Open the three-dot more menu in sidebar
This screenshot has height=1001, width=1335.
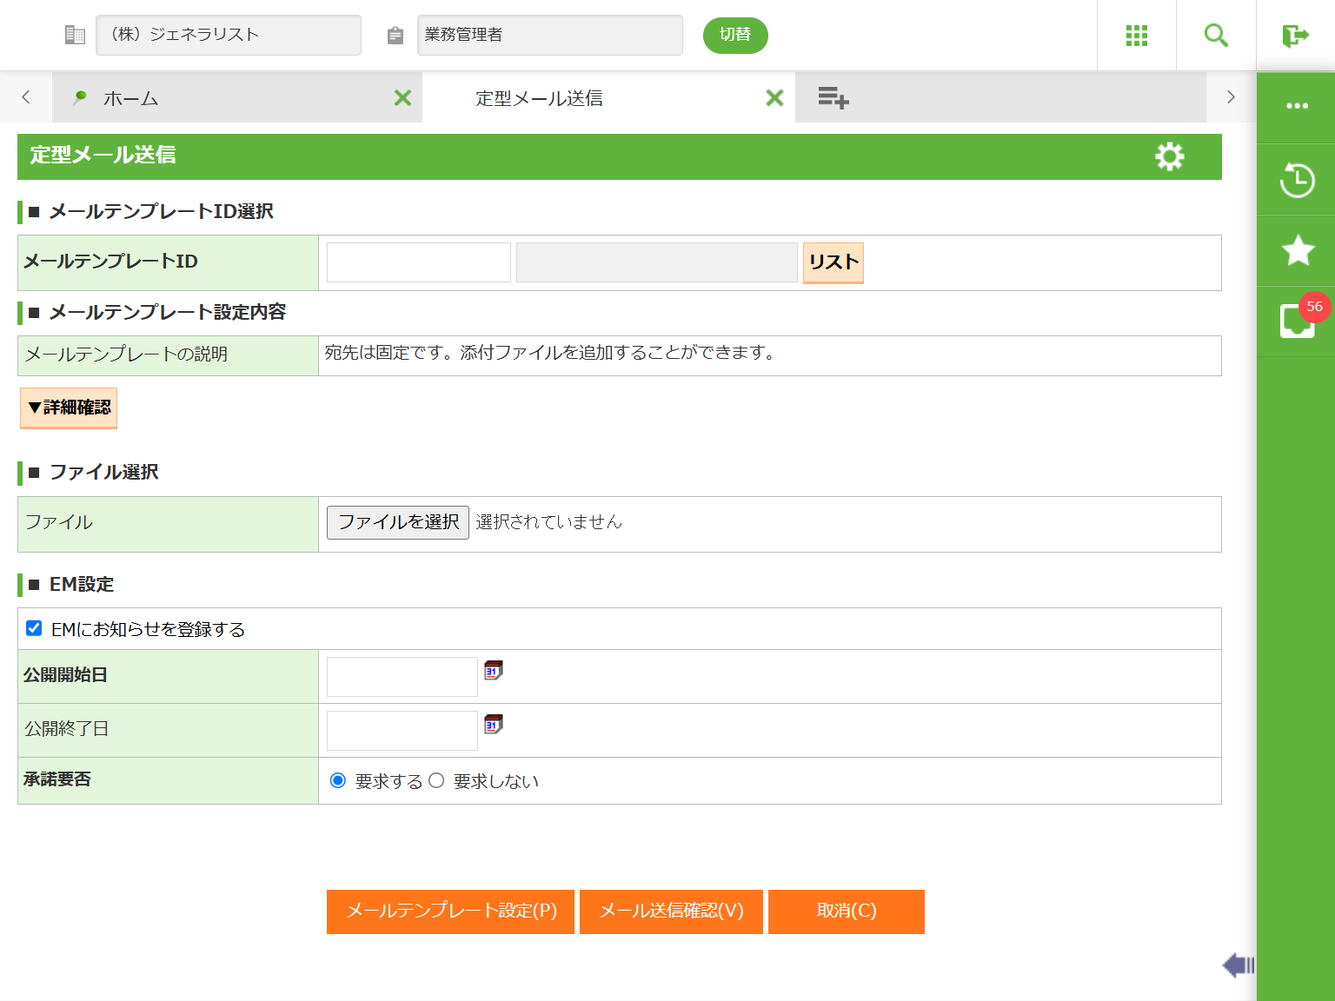1297,106
